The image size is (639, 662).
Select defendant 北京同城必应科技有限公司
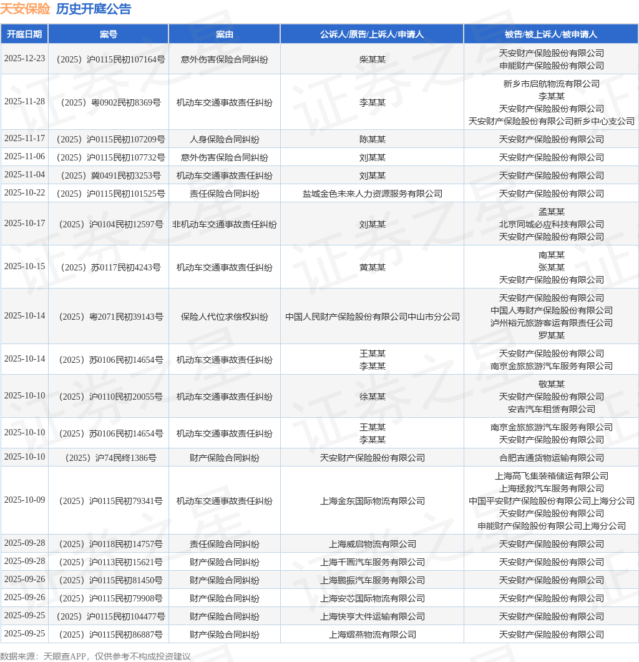pyautogui.click(x=551, y=224)
